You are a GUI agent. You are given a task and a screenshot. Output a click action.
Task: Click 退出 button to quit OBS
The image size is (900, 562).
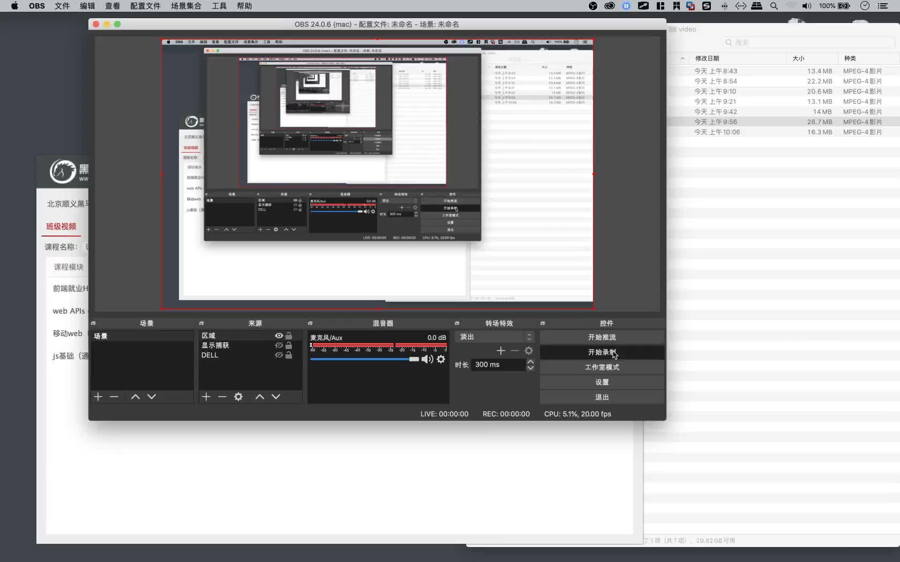[x=602, y=397]
